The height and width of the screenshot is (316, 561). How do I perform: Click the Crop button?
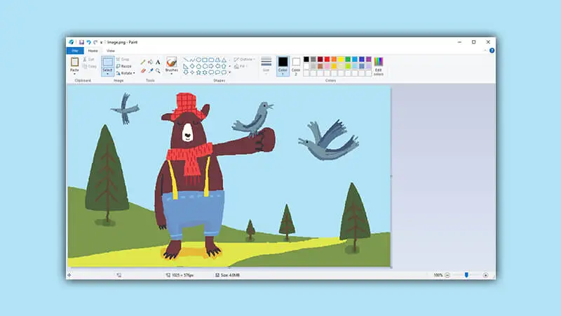[123, 59]
